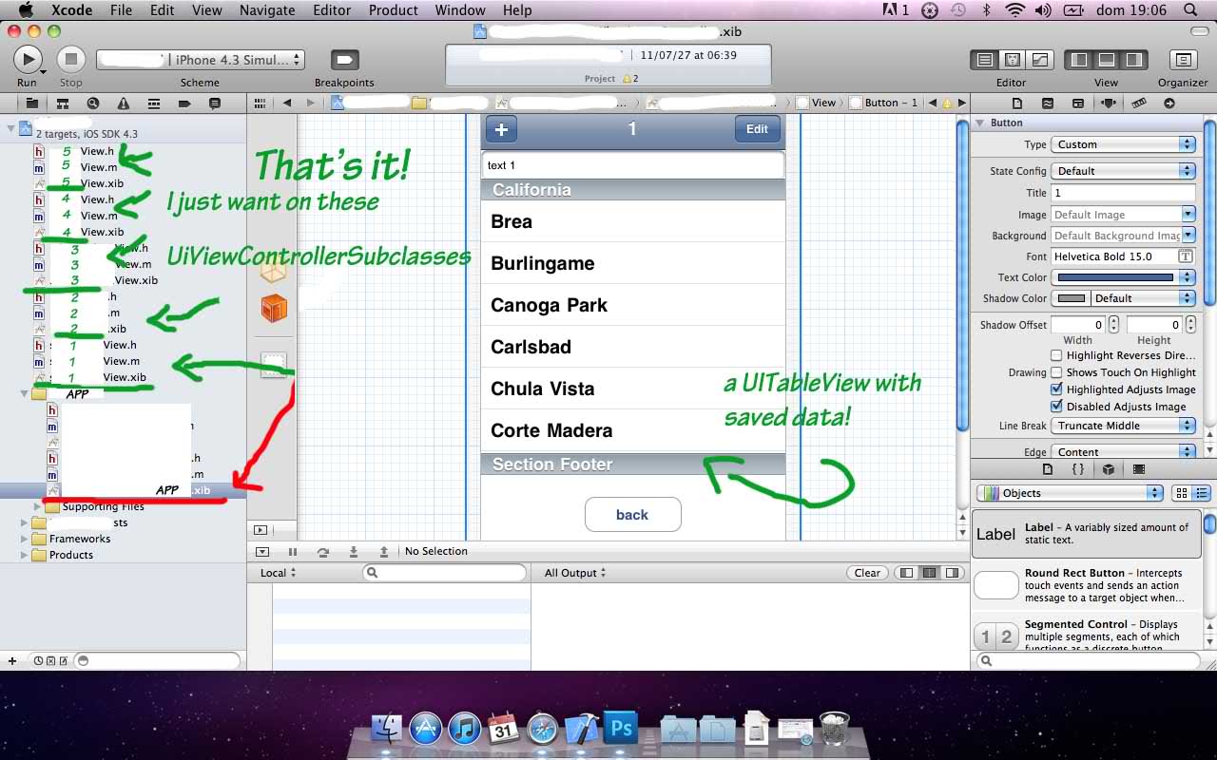Click the related files grid icon in jump bar
The height and width of the screenshot is (760, 1217).
[x=261, y=103]
